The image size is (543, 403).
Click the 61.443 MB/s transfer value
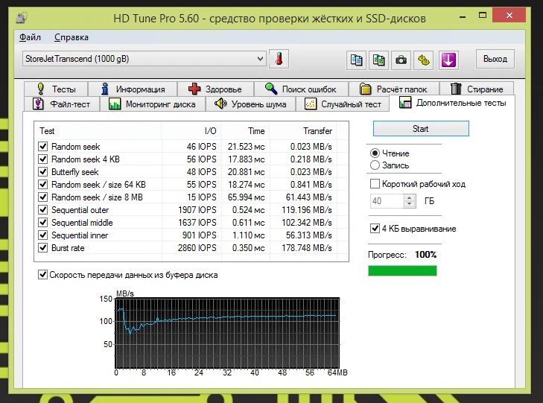(308, 197)
